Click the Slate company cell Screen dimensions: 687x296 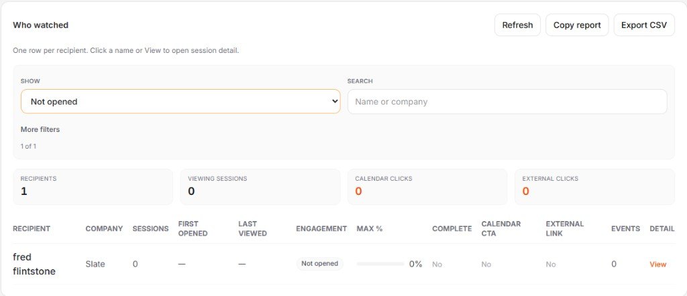[x=95, y=264]
